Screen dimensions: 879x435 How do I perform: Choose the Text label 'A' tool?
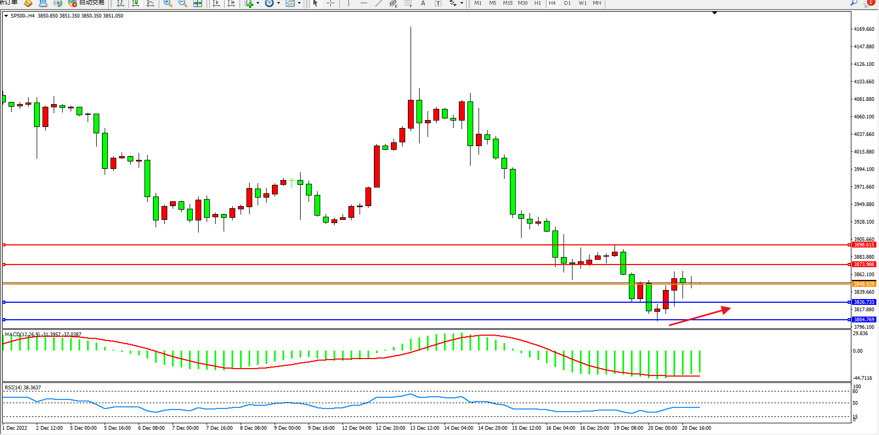423,3
